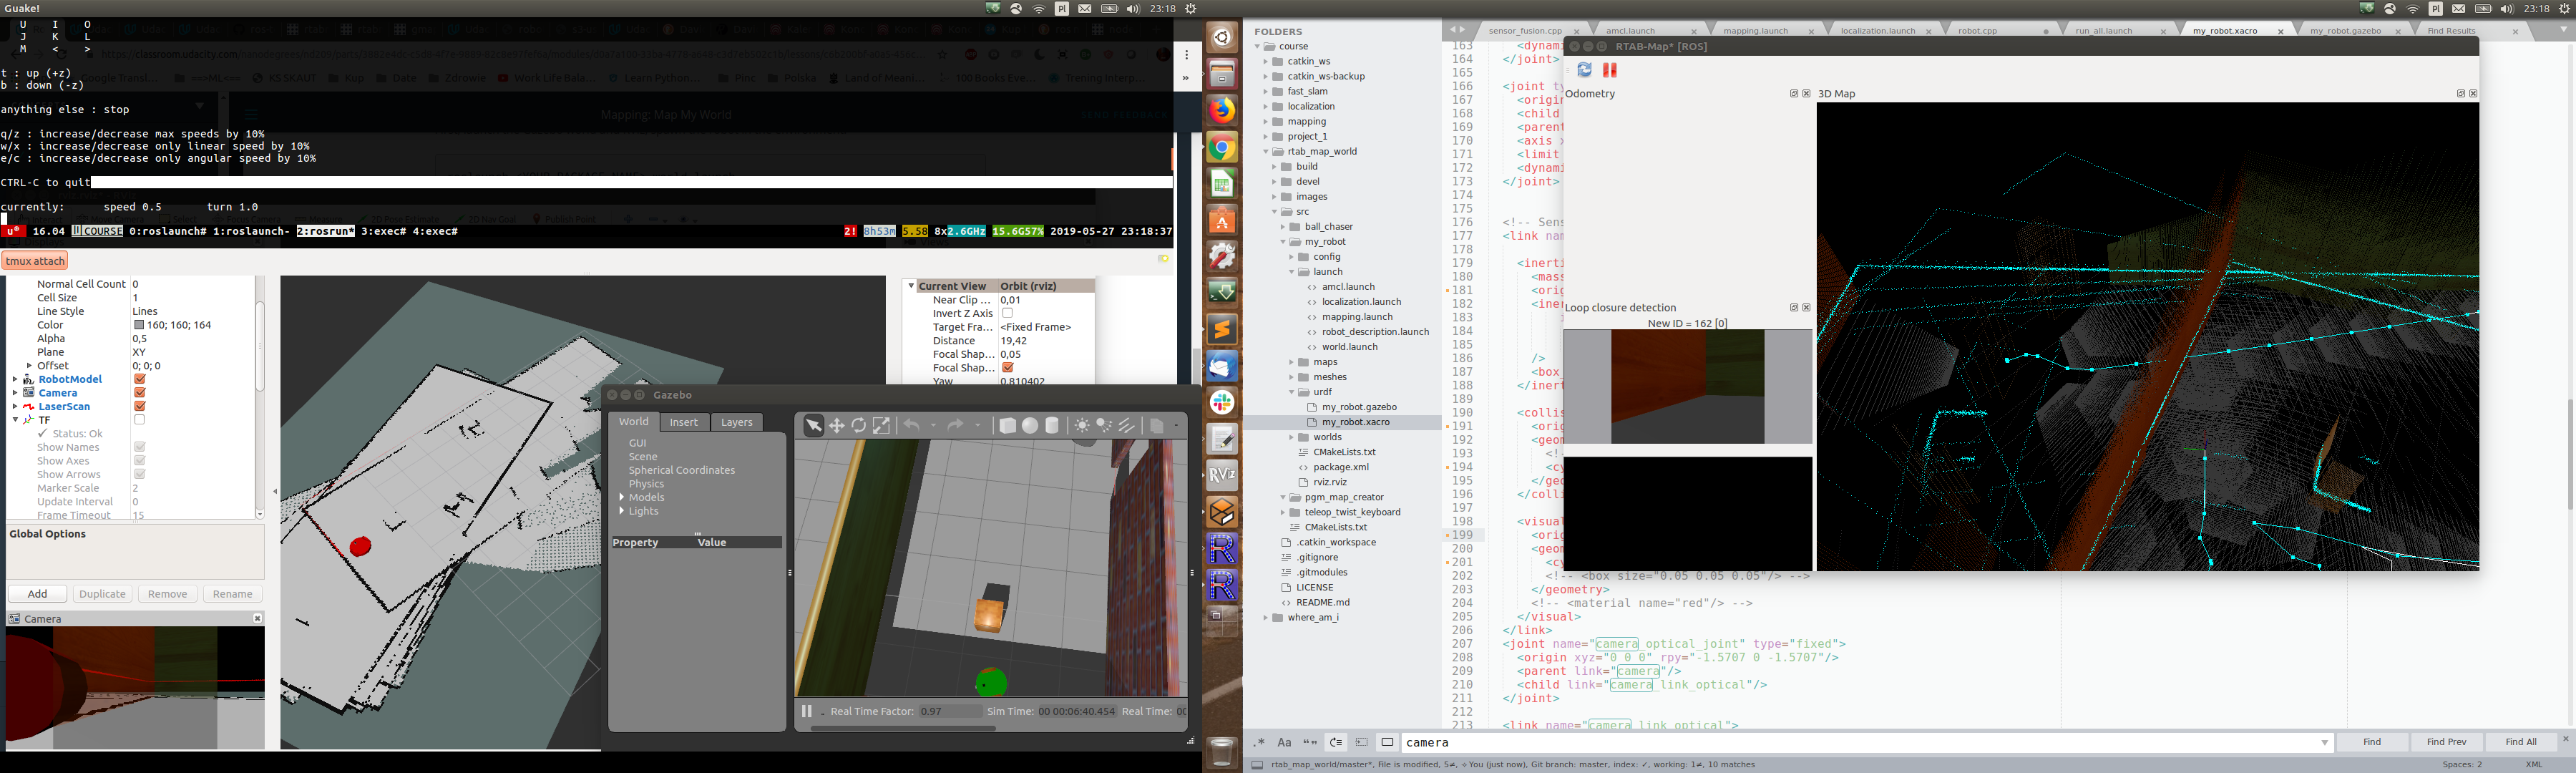The image size is (2576, 773).
Task: Click the Find All button
Action: click(x=2520, y=742)
